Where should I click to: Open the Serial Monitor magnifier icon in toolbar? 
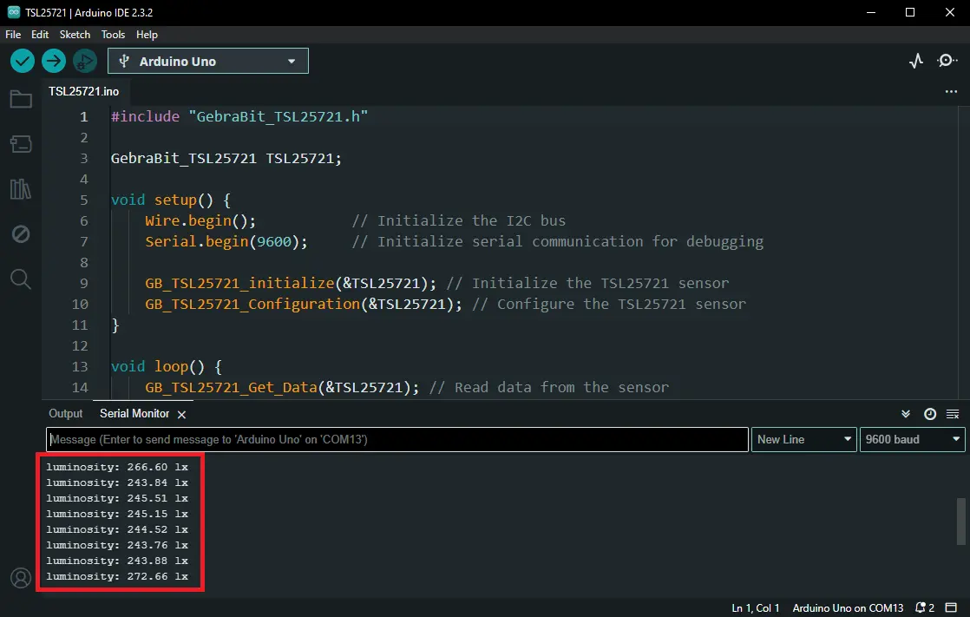947,61
